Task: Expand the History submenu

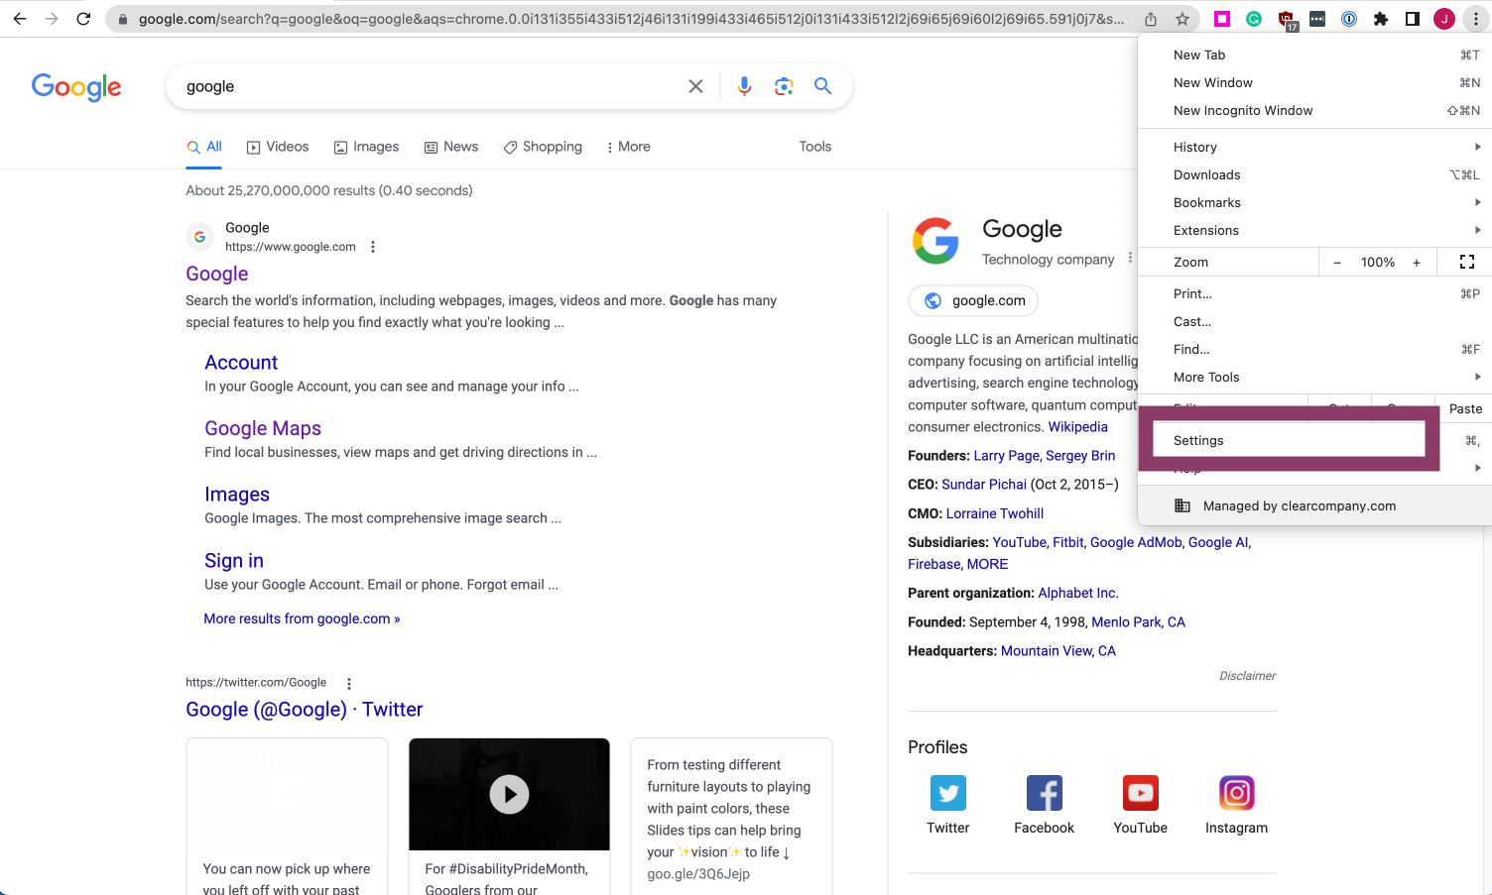Action: point(1314,147)
